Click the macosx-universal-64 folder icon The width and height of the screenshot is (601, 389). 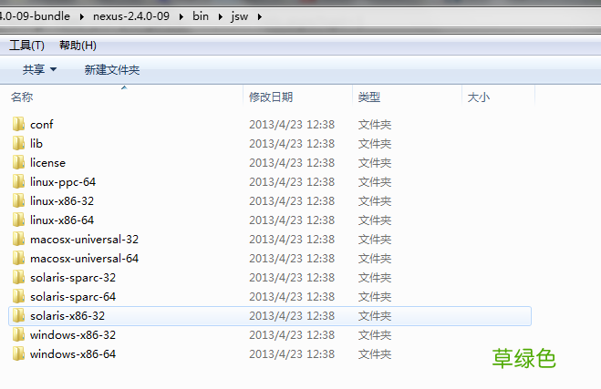(x=18, y=258)
